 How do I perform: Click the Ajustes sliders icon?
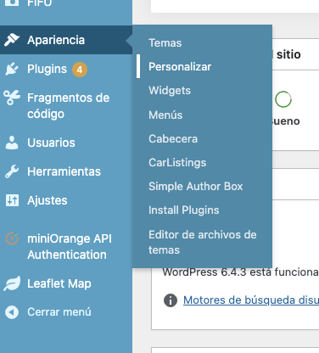(x=12, y=200)
